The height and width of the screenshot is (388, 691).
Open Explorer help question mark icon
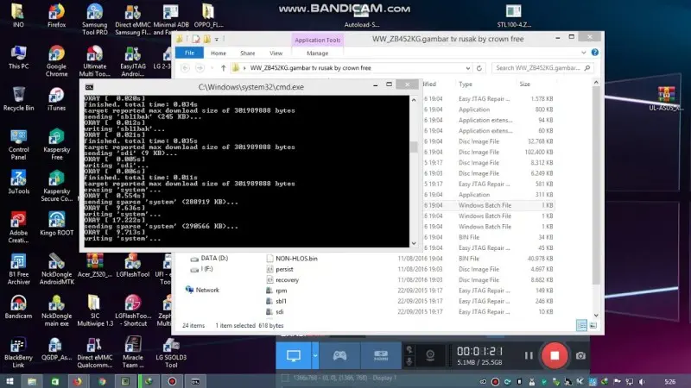coord(595,53)
